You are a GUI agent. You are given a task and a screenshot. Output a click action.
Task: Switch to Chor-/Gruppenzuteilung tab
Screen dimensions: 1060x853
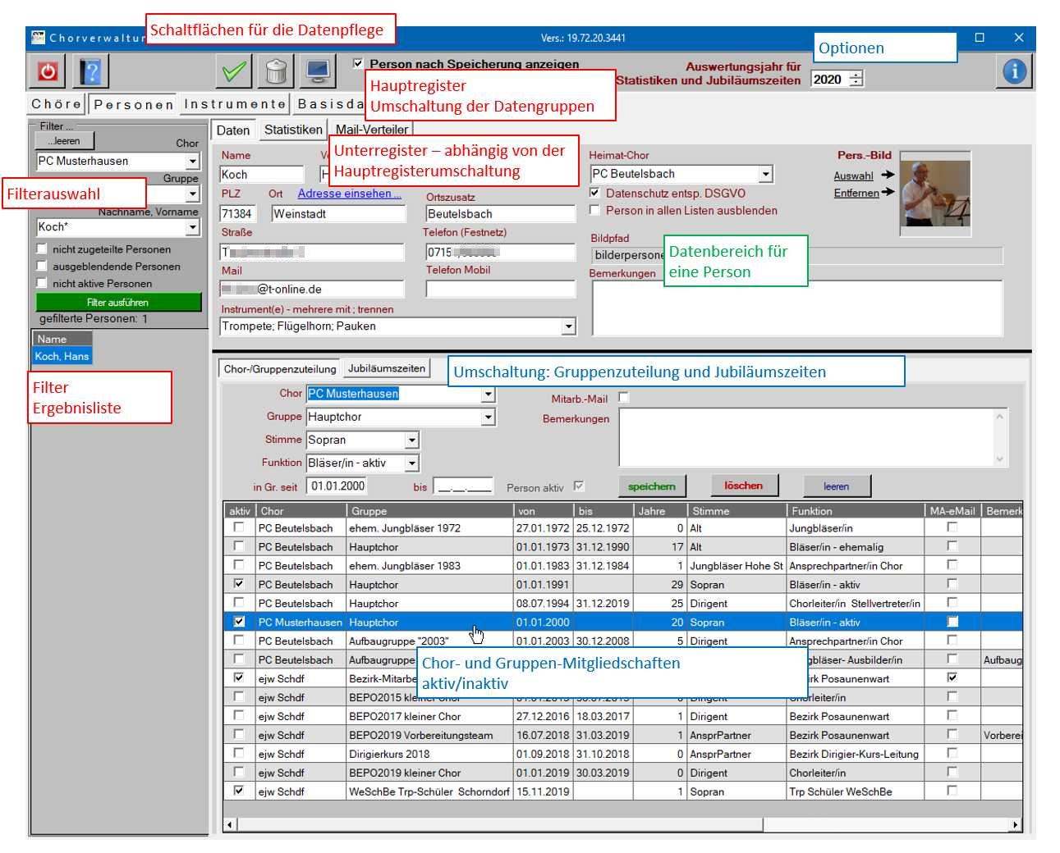point(280,369)
